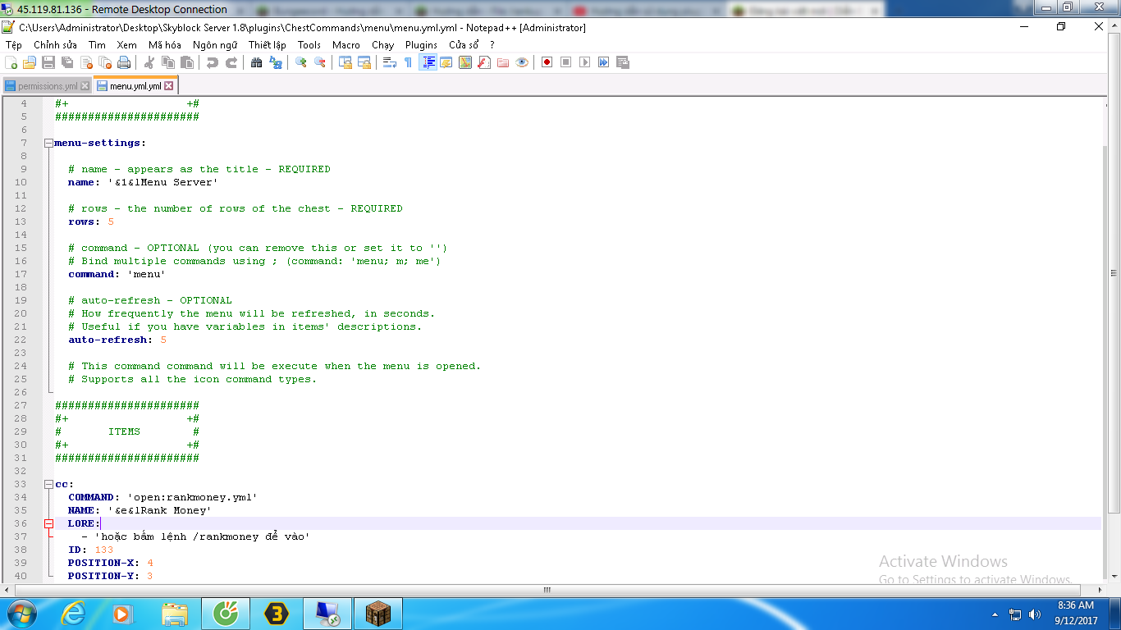This screenshot has width=1121, height=630.
Task: Open the Minecraft crafting table taskbar icon
Action: point(377,614)
